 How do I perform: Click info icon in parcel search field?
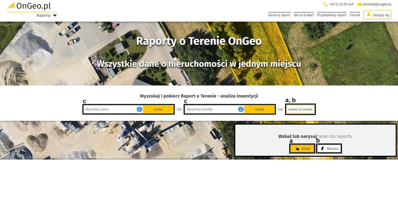[x=241, y=109]
